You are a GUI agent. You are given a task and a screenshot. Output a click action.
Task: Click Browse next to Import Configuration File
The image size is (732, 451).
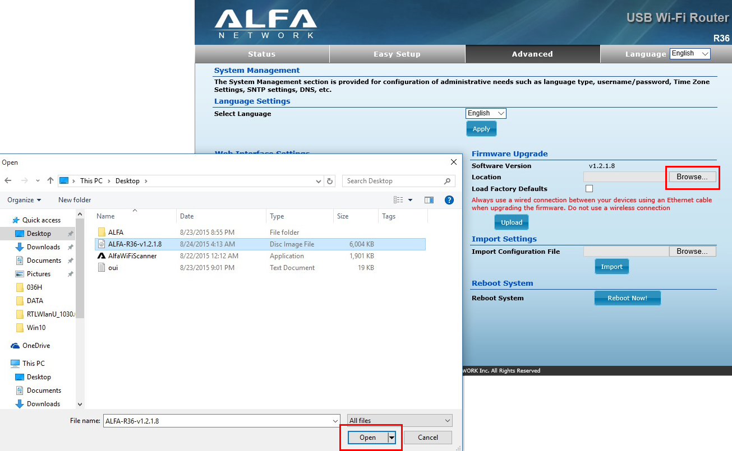692,252
